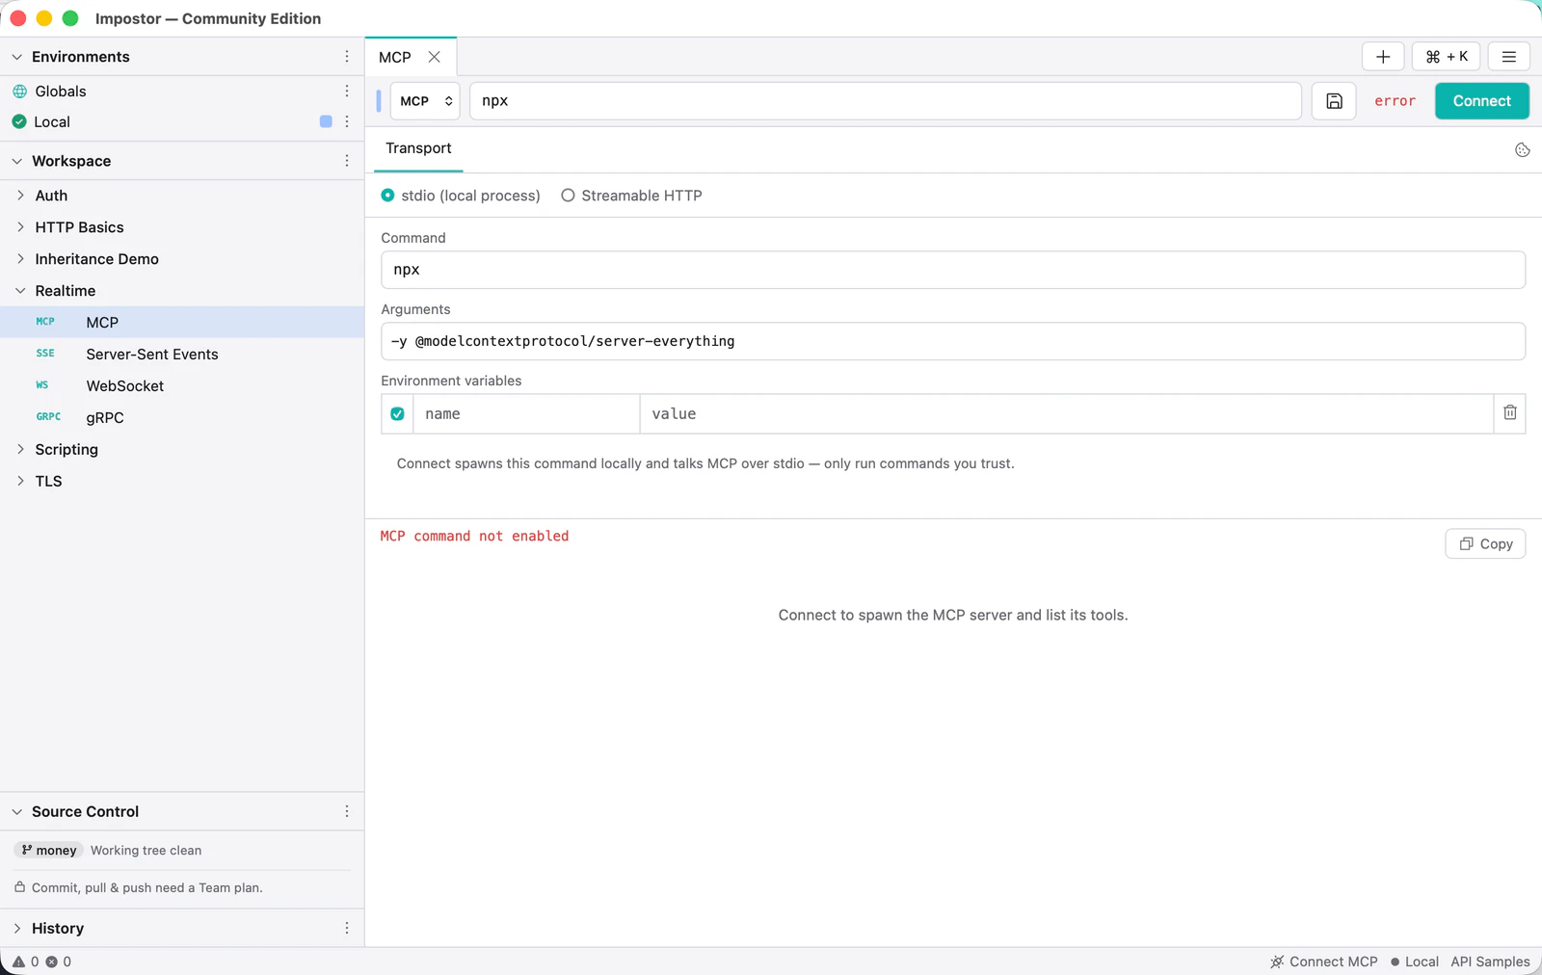This screenshot has width=1542, height=975.
Task: Toggle the environment variable row checkbox
Action: click(x=397, y=413)
